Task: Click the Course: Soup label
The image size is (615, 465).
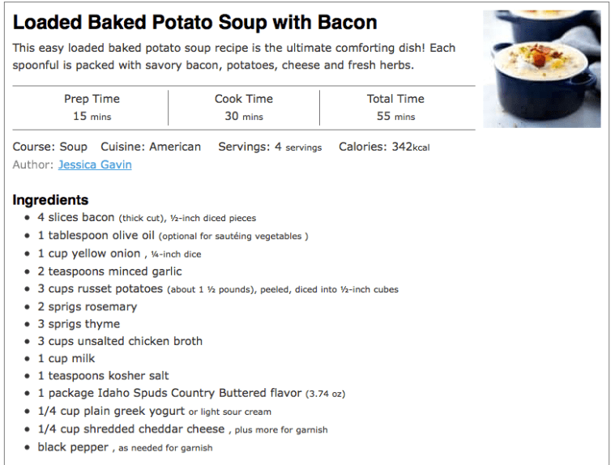Action: (x=50, y=147)
